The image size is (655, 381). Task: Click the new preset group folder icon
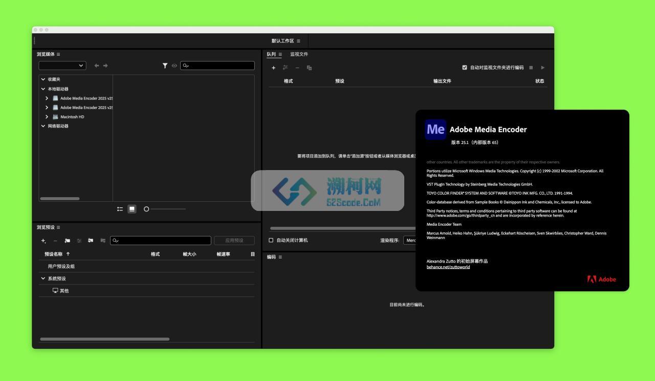click(67, 241)
